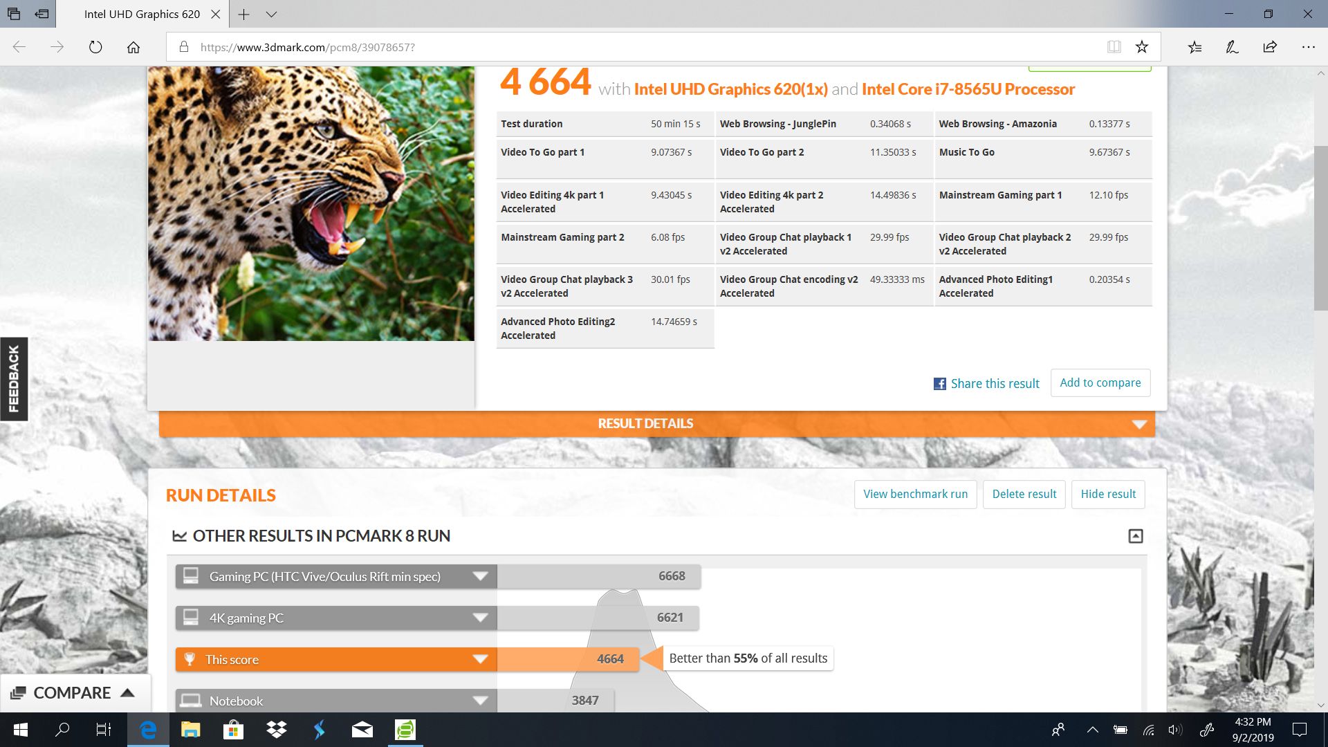Click the 6668 score bar
The image size is (1328, 747).
tap(599, 576)
